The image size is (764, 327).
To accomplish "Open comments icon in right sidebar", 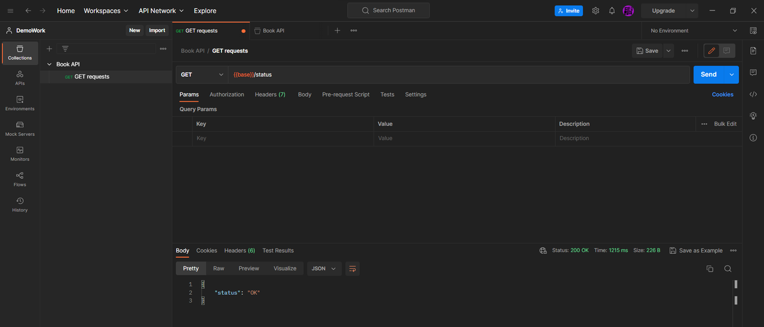I will (x=753, y=72).
